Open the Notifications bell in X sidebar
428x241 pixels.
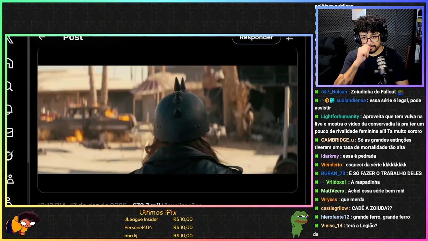pyautogui.click(x=10, y=109)
